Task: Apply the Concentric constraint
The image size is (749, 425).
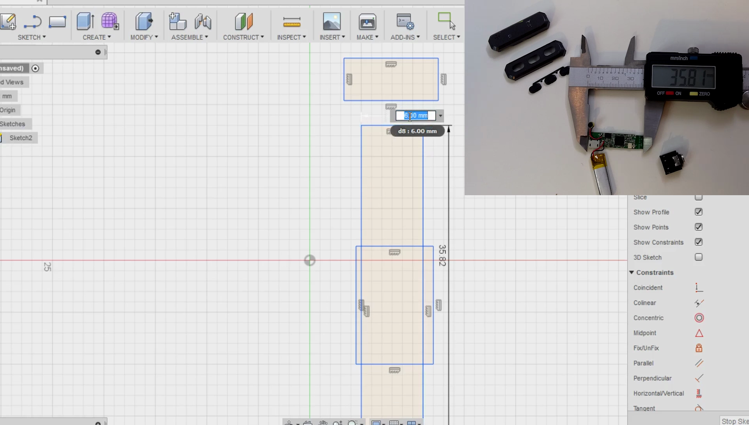Action: pyautogui.click(x=699, y=318)
